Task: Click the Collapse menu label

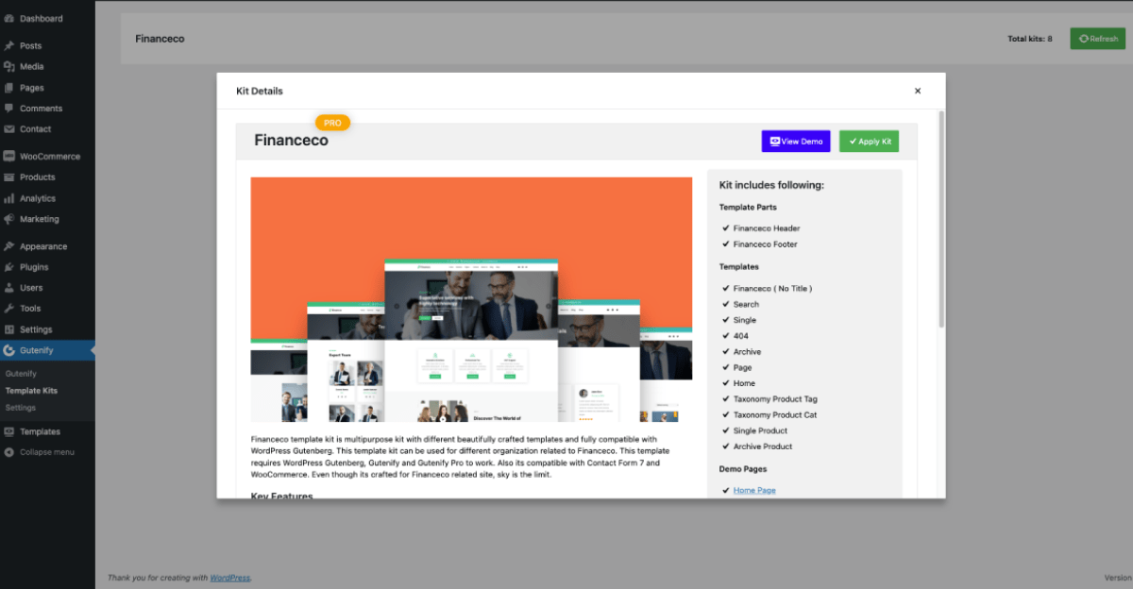Action: [46, 452]
